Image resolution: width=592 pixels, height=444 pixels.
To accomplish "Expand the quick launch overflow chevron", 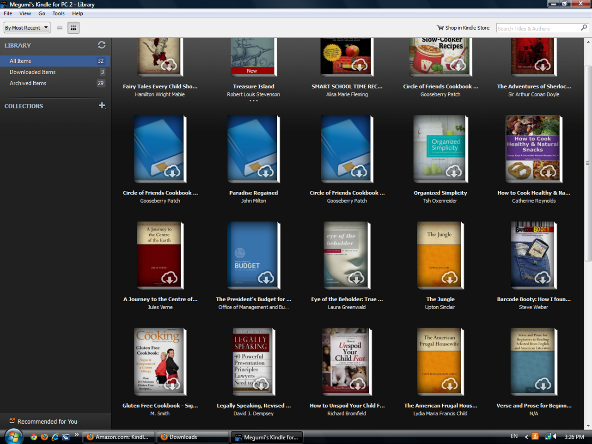I will point(76,435).
